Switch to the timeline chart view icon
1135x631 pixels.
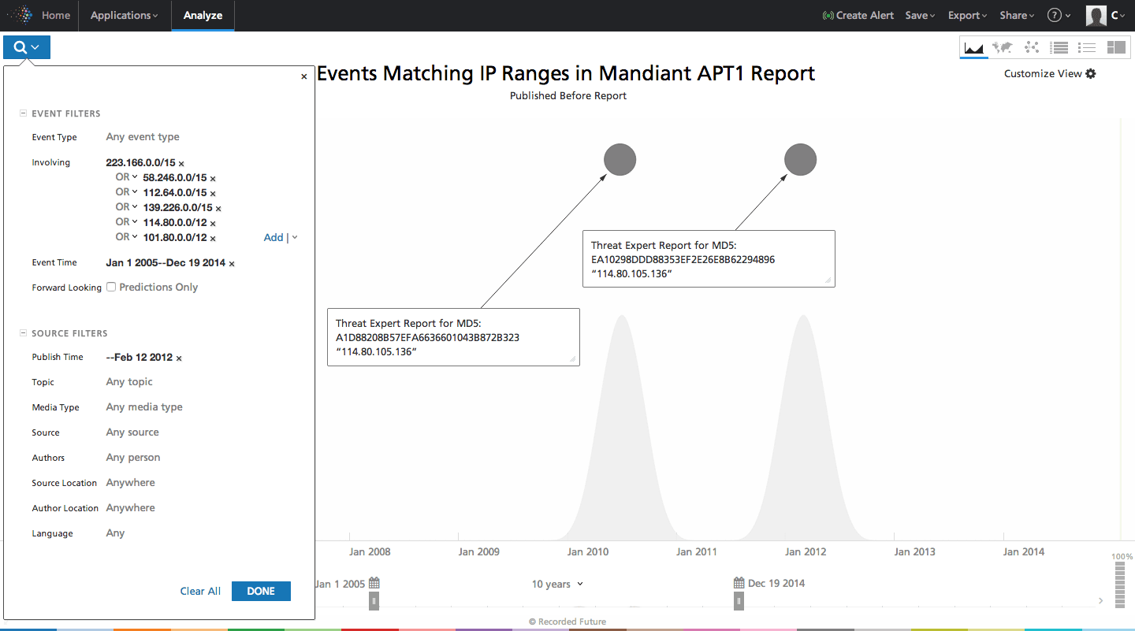click(x=974, y=48)
